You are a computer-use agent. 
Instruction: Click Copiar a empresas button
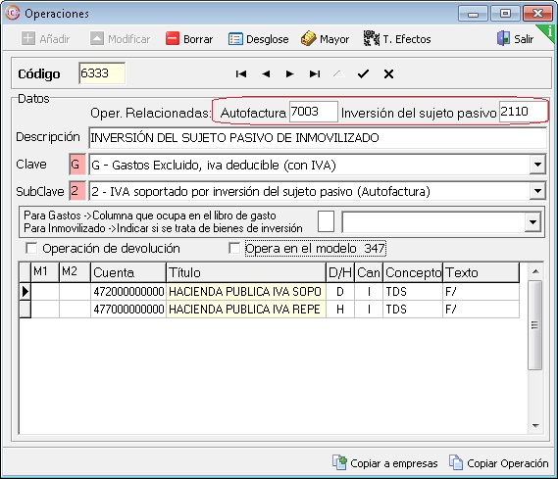coord(385,463)
